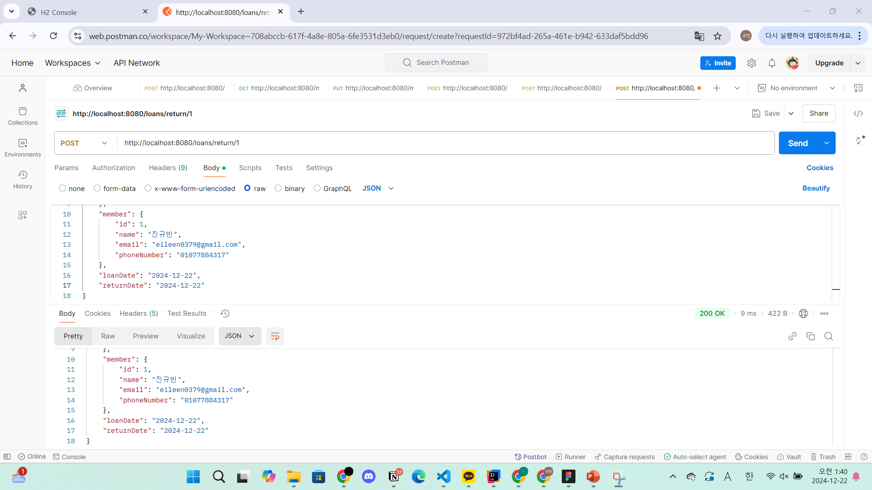The image size is (872, 490).
Task: Switch to the Authorization request tab
Action: pos(114,168)
